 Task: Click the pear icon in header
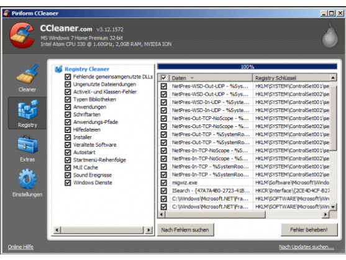pos(330,36)
